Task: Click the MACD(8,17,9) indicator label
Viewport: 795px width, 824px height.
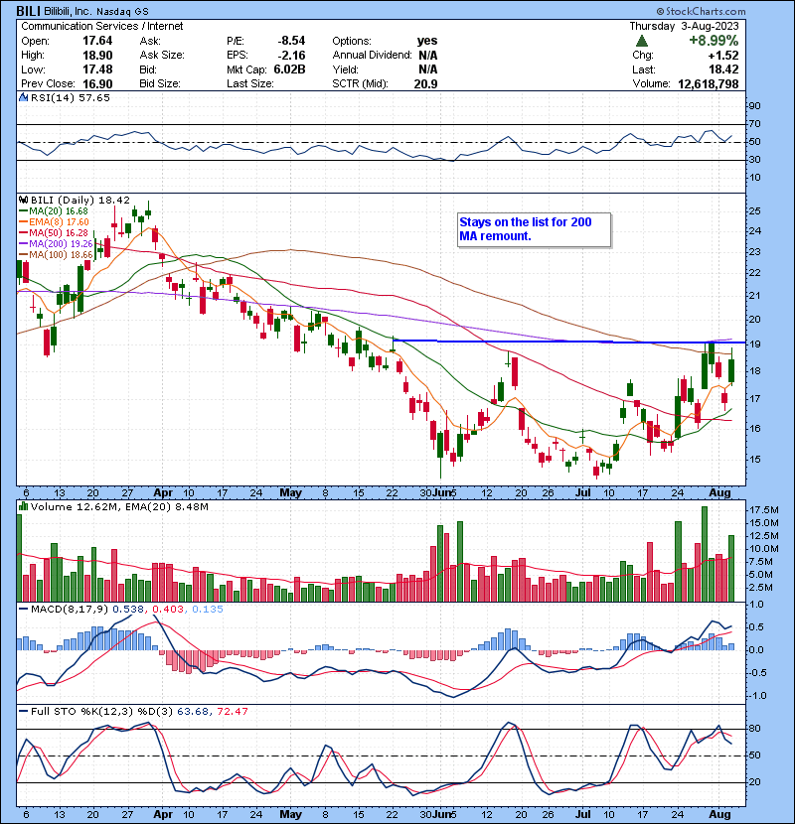Action: [70, 610]
